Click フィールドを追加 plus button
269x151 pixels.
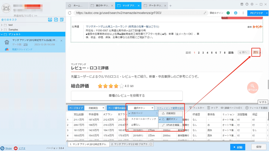256,108
